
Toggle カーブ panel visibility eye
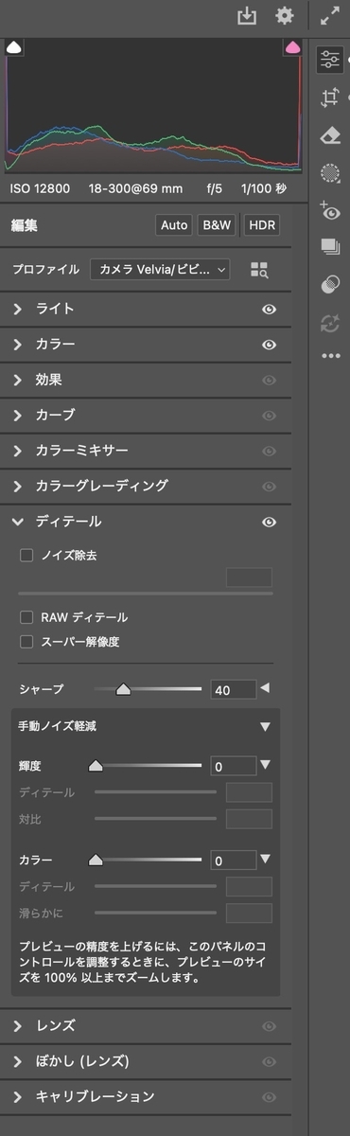(x=270, y=416)
